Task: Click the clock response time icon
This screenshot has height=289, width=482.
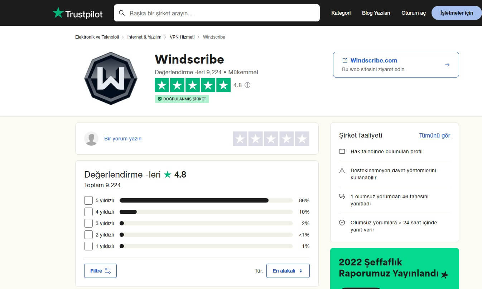Action: pos(342,223)
